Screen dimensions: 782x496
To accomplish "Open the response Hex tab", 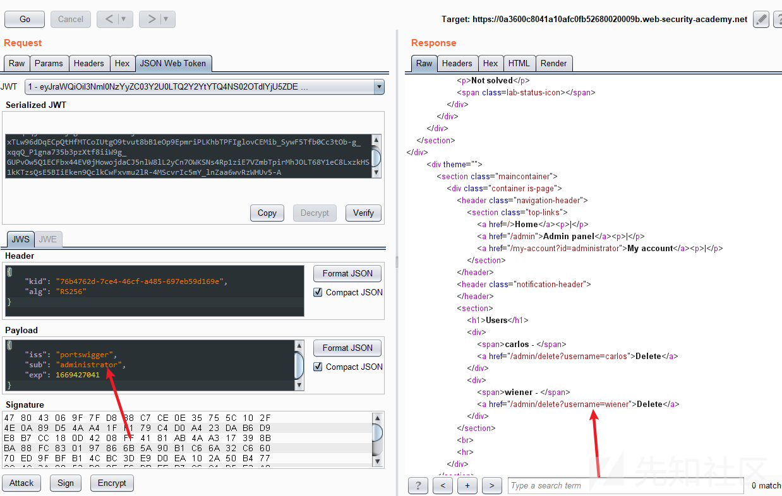I will (x=490, y=63).
